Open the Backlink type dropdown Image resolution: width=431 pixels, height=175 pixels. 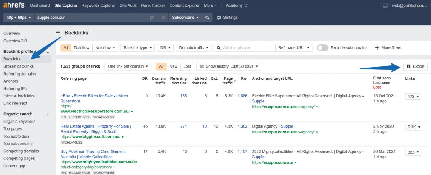(x=138, y=48)
